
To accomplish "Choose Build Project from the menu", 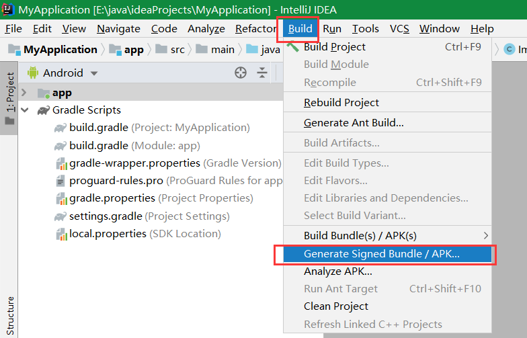I will [x=387, y=47].
